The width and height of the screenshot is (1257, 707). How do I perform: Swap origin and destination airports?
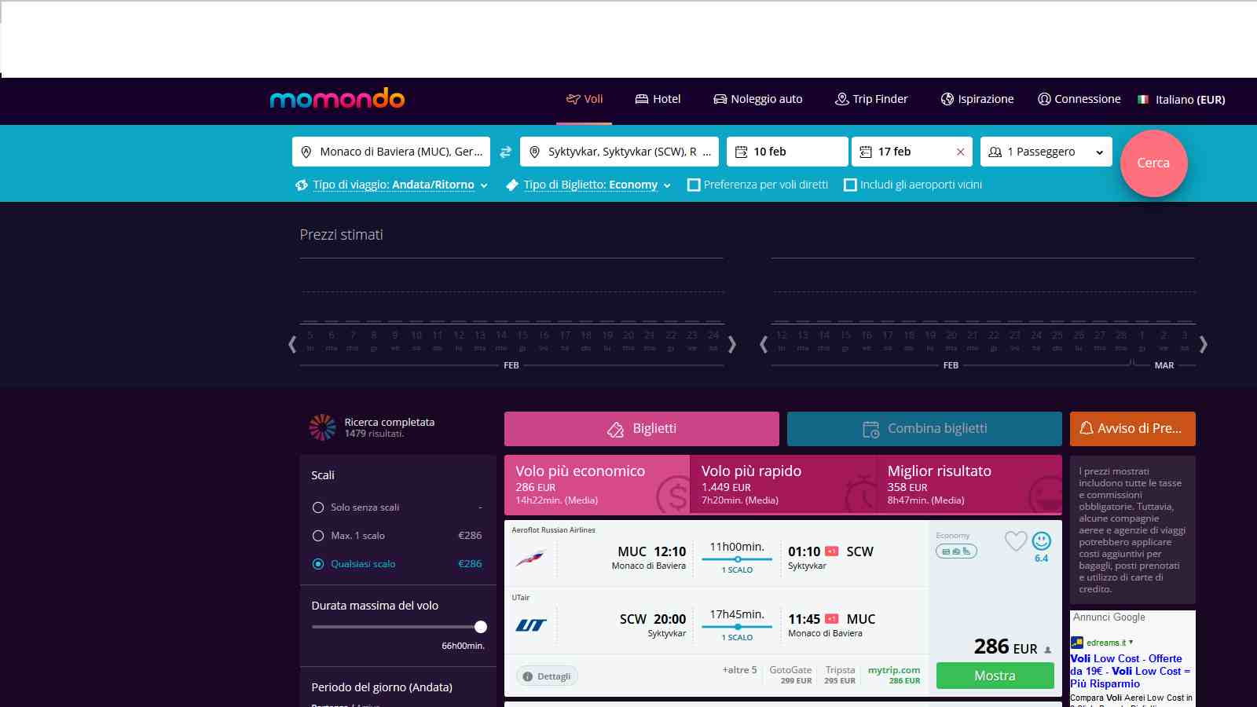click(x=505, y=152)
